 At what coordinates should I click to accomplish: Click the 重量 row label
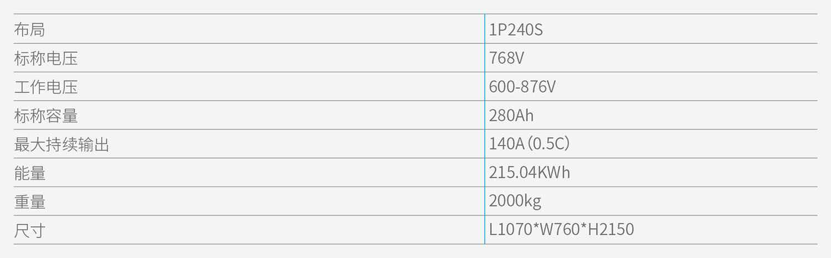coord(29,202)
